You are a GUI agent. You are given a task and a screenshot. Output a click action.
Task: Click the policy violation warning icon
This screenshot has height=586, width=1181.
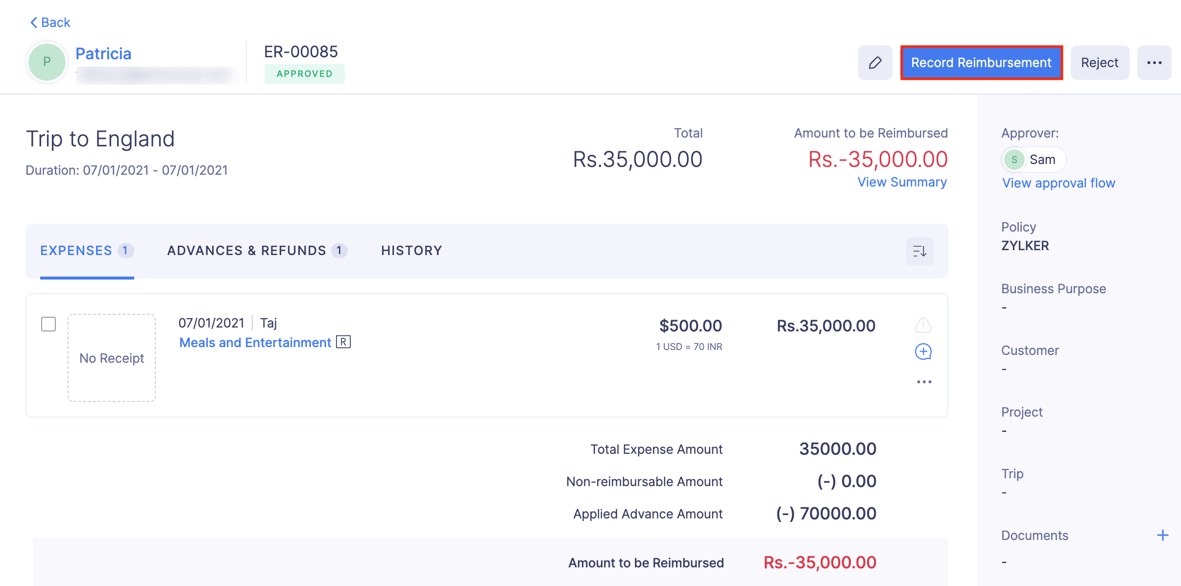click(x=923, y=325)
